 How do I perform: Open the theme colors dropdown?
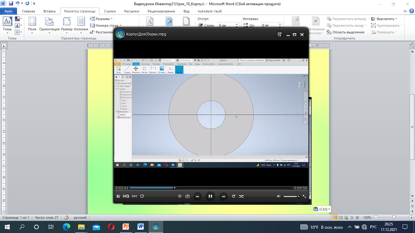coord(18,19)
